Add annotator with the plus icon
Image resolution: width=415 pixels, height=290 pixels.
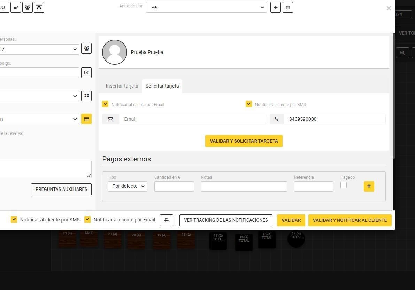276,7
